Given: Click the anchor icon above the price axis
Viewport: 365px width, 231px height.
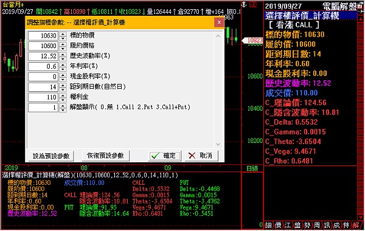Looking at the screenshot, I should coord(244,4).
